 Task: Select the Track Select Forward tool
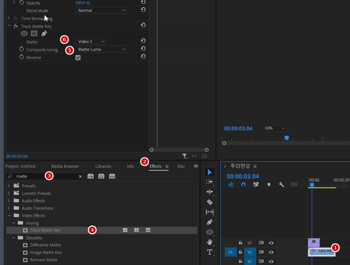click(x=210, y=182)
